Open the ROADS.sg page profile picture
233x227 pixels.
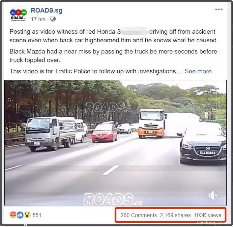point(18,15)
